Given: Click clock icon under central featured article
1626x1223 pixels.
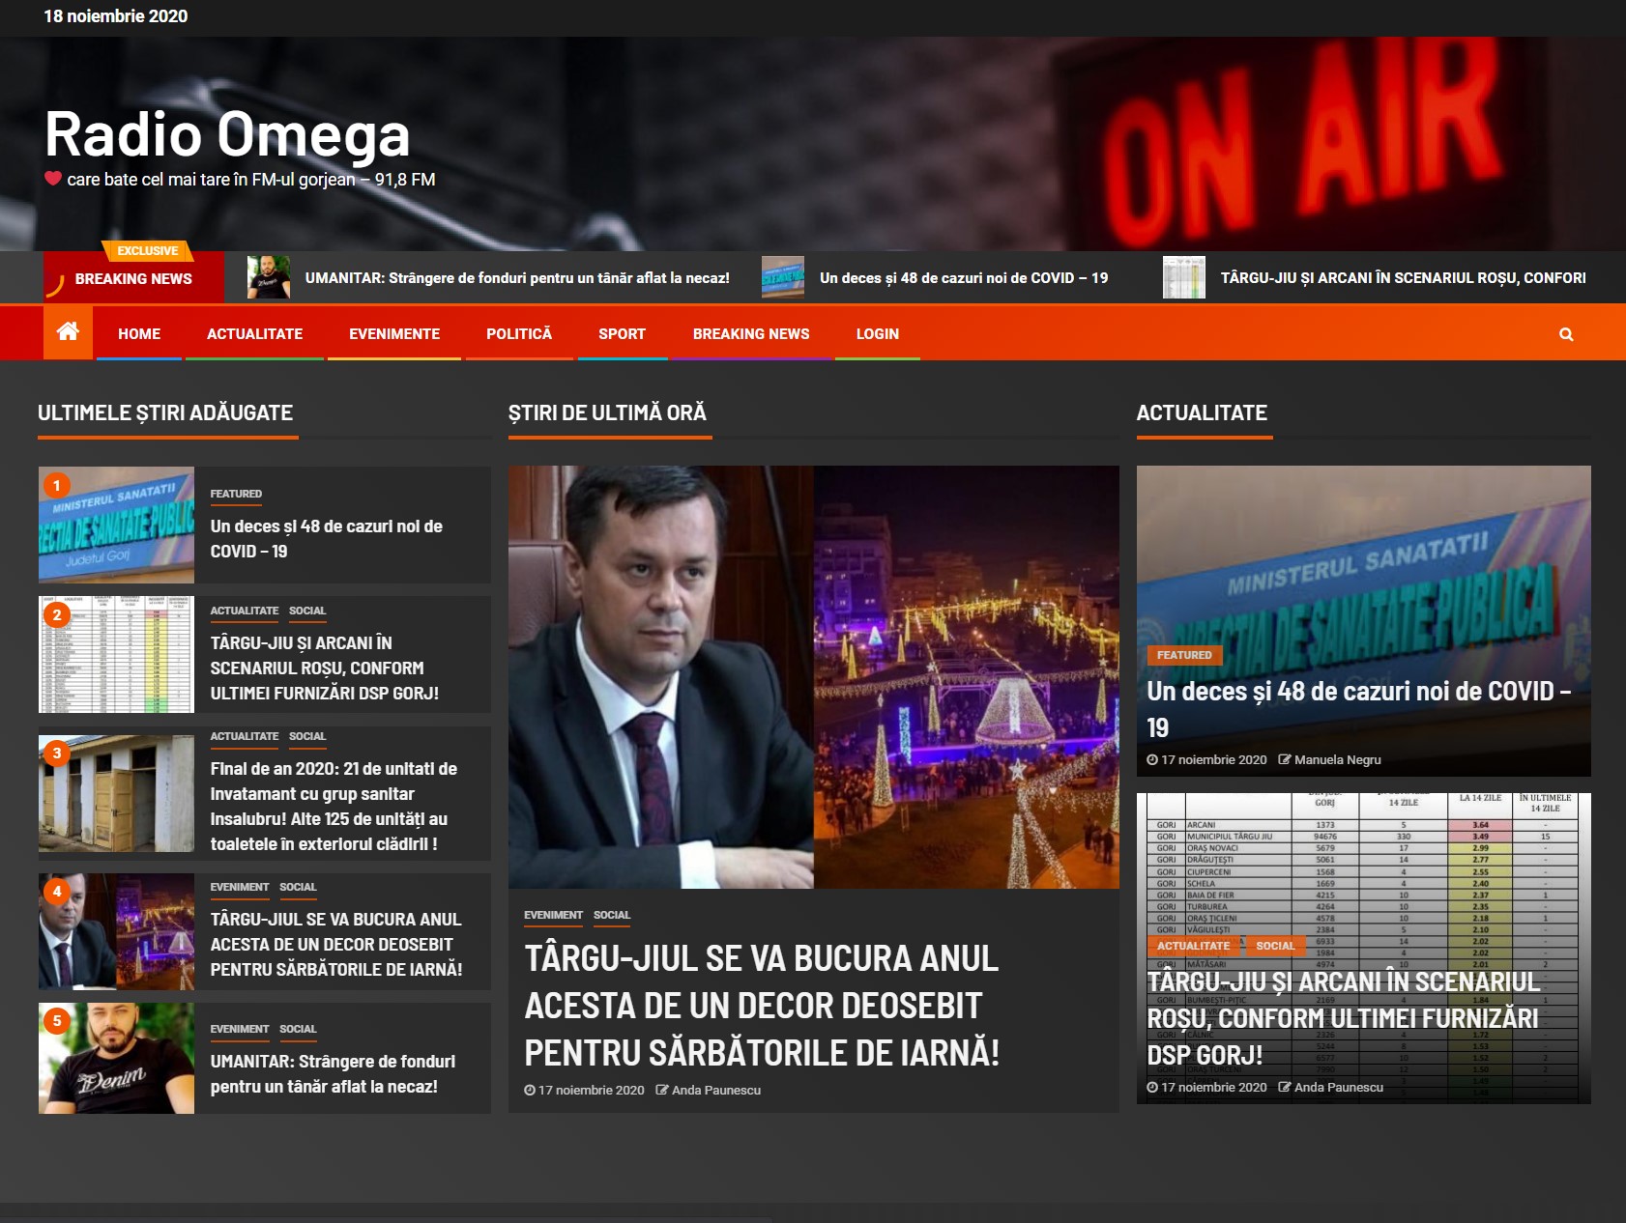Looking at the screenshot, I should [x=530, y=1090].
